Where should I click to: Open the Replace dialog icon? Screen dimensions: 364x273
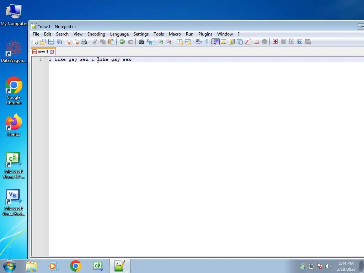click(x=150, y=42)
